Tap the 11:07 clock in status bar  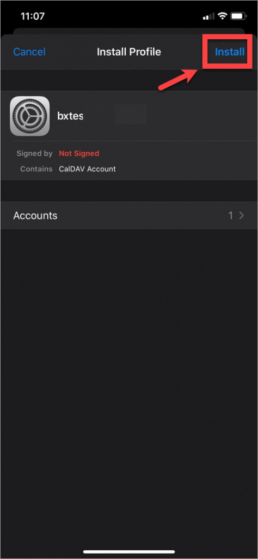(x=32, y=16)
